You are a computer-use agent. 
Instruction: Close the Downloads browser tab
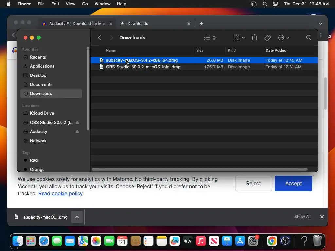[x=189, y=24]
